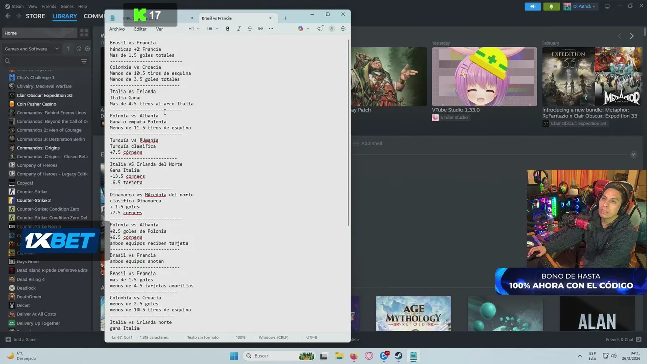Collapse shelf with chevron below news

pyautogui.click(x=633, y=155)
